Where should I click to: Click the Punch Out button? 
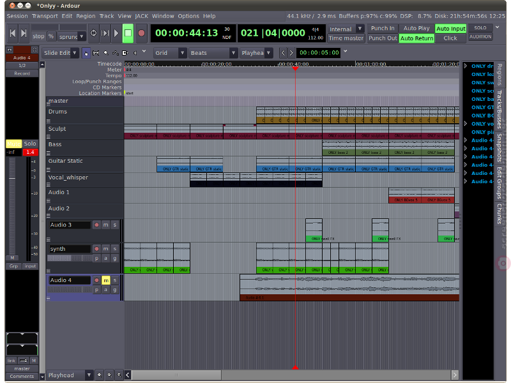click(383, 38)
